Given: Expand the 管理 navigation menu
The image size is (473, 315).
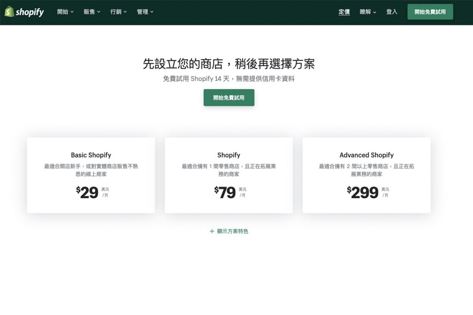Looking at the screenshot, I should coord(145,12).
